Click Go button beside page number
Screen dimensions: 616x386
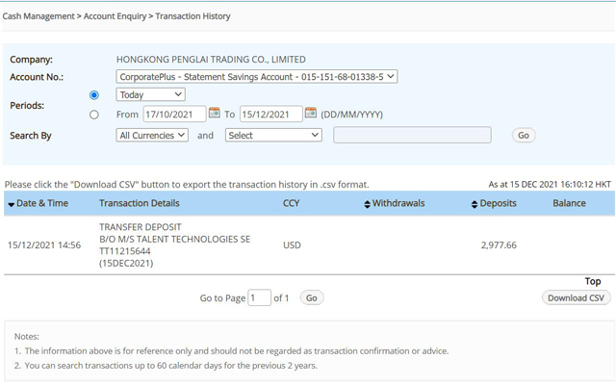[x=312, y=298]
